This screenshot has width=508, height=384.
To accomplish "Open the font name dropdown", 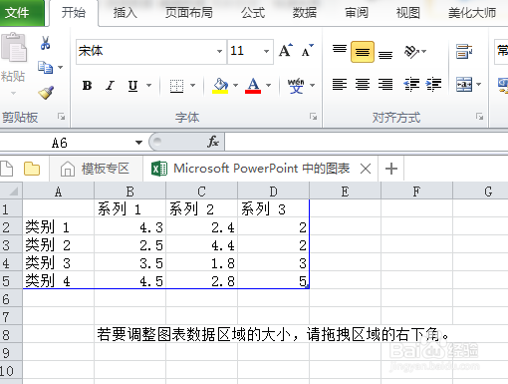I will pos(219,52).
